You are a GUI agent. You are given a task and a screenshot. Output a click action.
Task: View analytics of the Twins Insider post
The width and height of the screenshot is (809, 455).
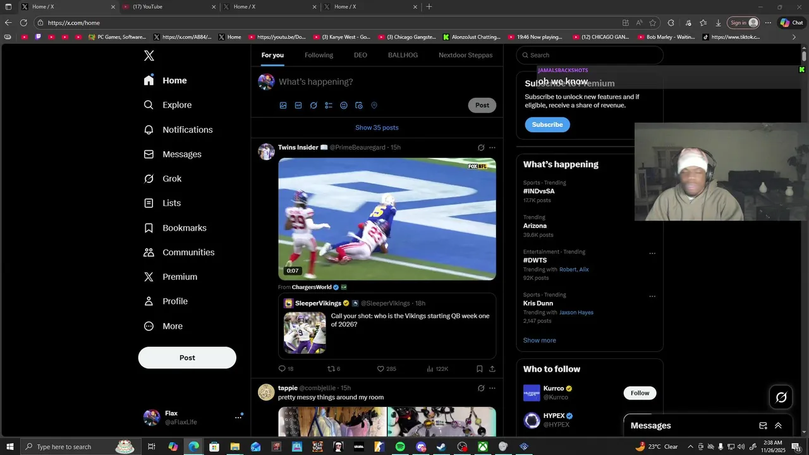click(x=437, y=368)
